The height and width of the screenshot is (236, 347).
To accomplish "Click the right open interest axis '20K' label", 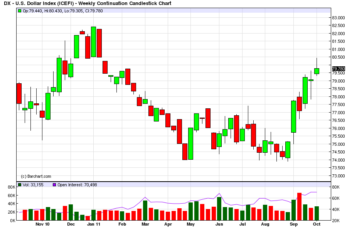I will click(336, 221).
